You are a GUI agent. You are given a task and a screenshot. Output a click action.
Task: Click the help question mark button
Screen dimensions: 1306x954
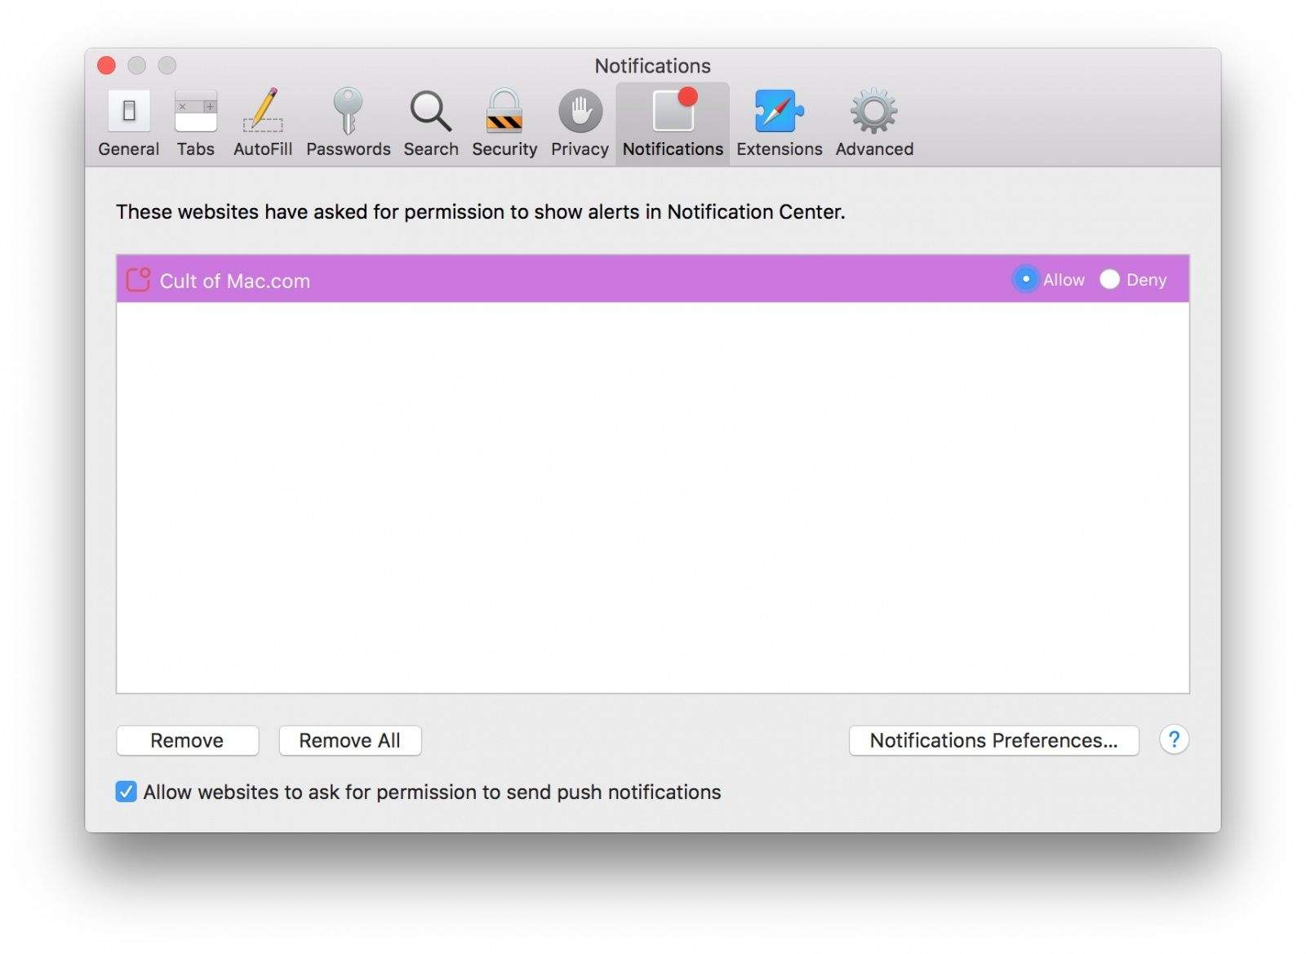tap(1174, 740)
